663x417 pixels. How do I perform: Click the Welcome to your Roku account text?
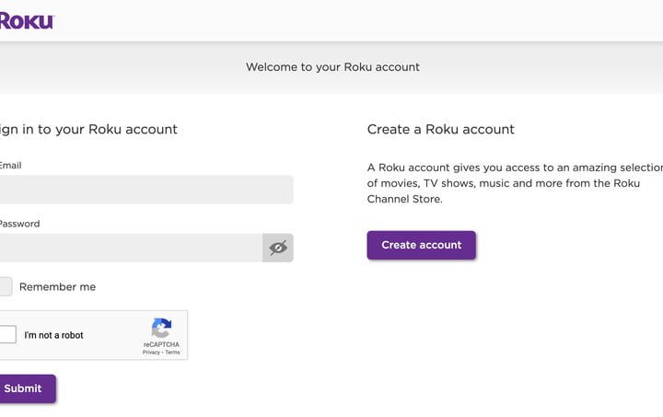tap(332, 67)
